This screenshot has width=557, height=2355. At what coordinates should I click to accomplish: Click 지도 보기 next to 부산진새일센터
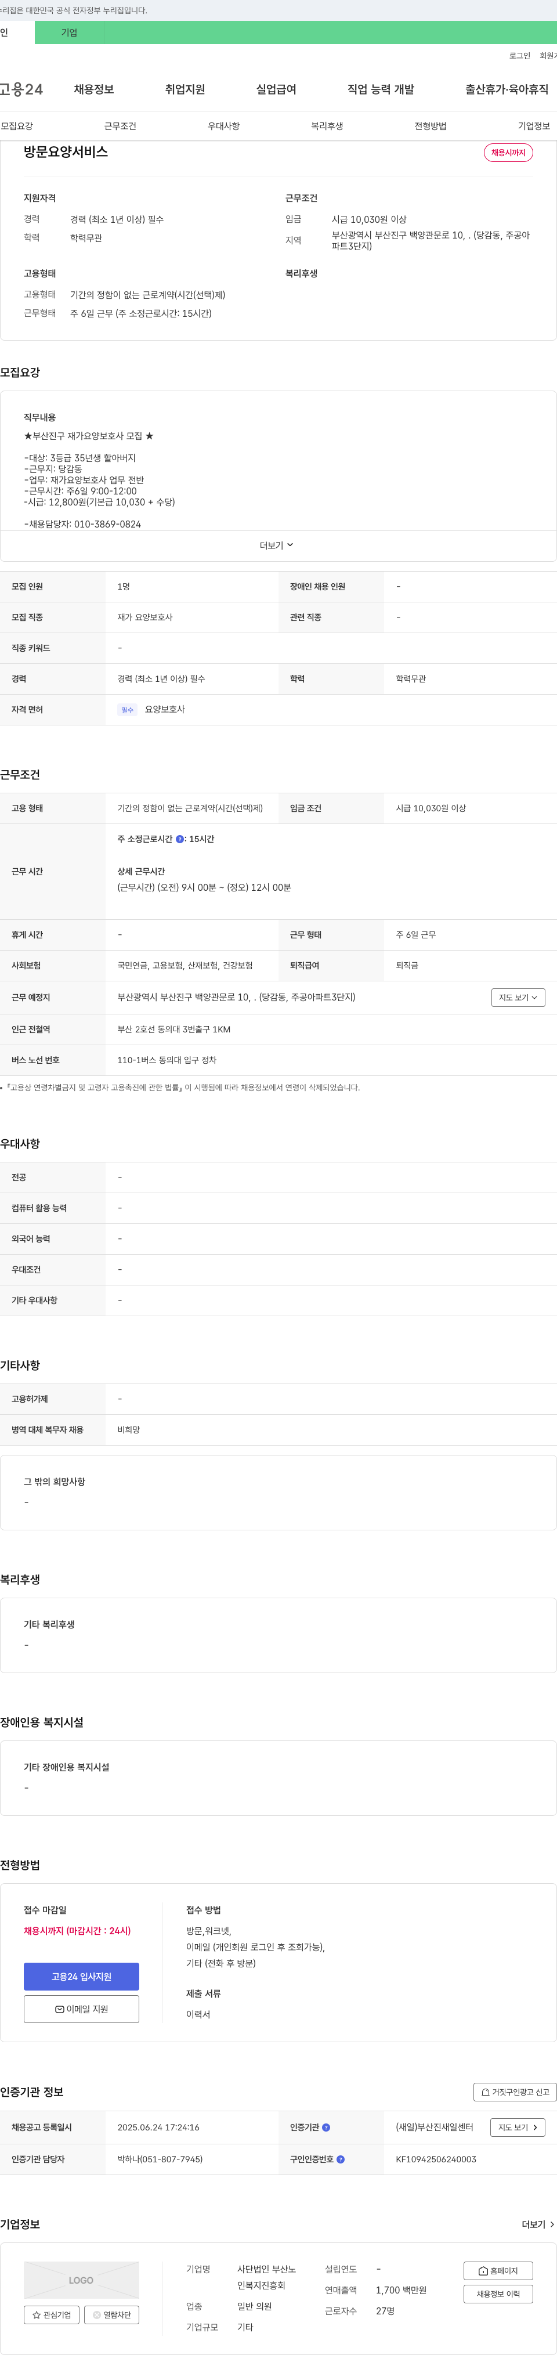tap(518, 2128)
